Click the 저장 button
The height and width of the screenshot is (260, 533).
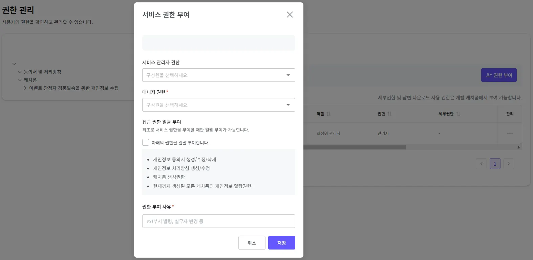[281, 243]
